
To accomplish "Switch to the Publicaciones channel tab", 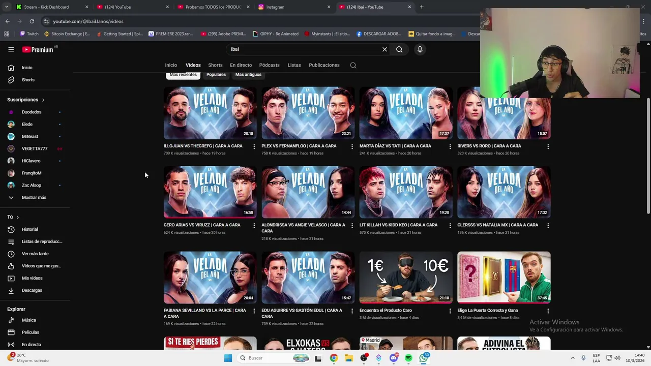I will pyautogui.click(x=324, y=65).
